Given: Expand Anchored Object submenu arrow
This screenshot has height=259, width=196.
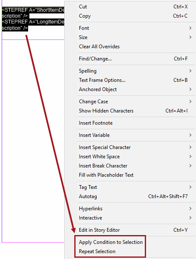Looking at the screenshot, I should [x=190, y=89].
